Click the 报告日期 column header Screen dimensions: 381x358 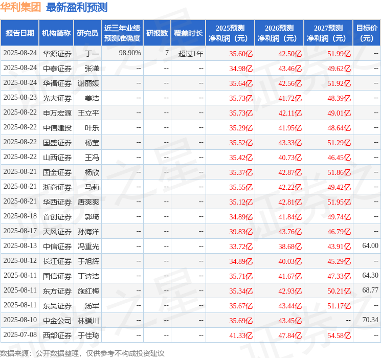(x=19, y=33)
